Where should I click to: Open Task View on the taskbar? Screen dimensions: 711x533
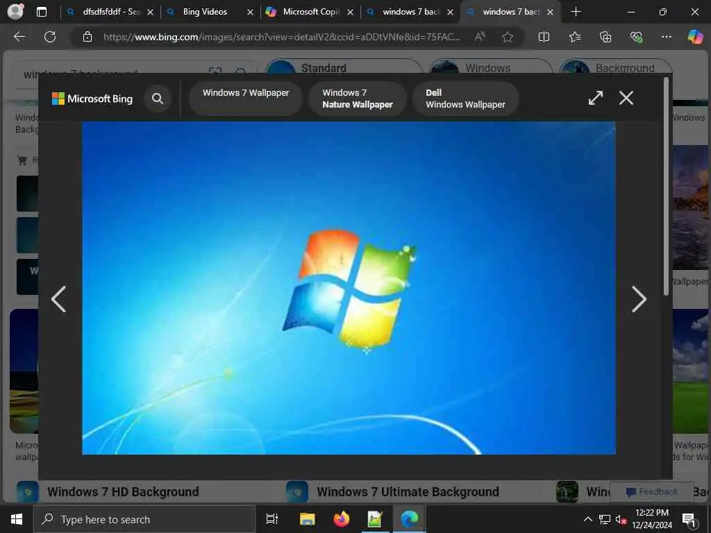click(272, 519)
